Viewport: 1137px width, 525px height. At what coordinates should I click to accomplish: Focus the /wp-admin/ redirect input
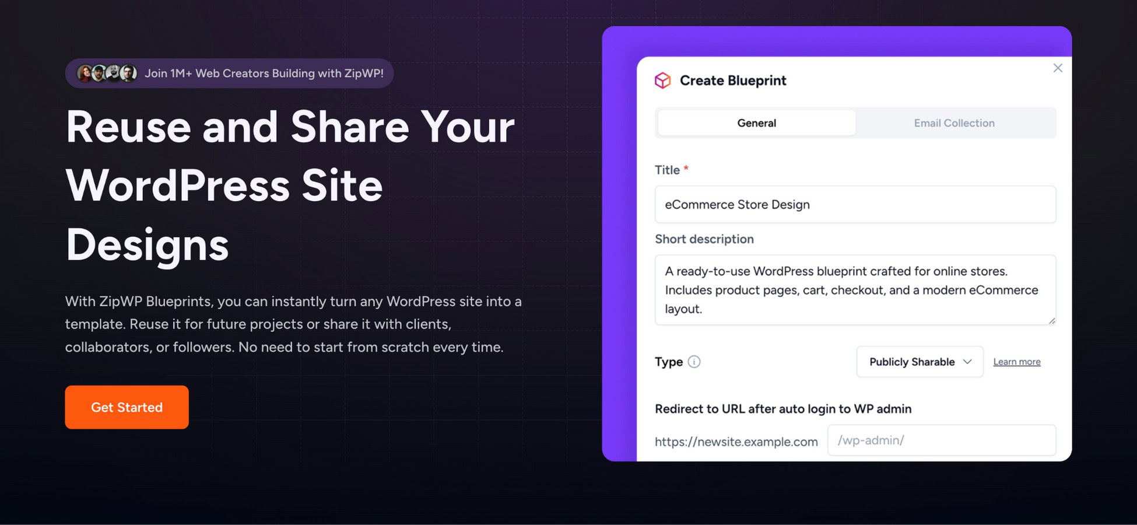942,440
